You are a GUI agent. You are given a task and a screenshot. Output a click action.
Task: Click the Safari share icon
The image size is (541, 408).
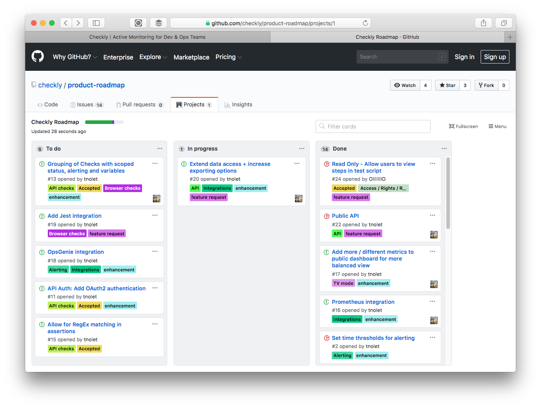pos(483,23)
